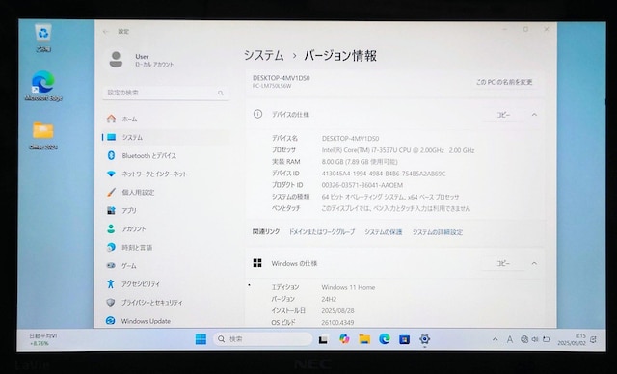The width and height of the screenshot is (617, 374).
Task: Click the 設定の検索 search field
Action: point(166,93)
